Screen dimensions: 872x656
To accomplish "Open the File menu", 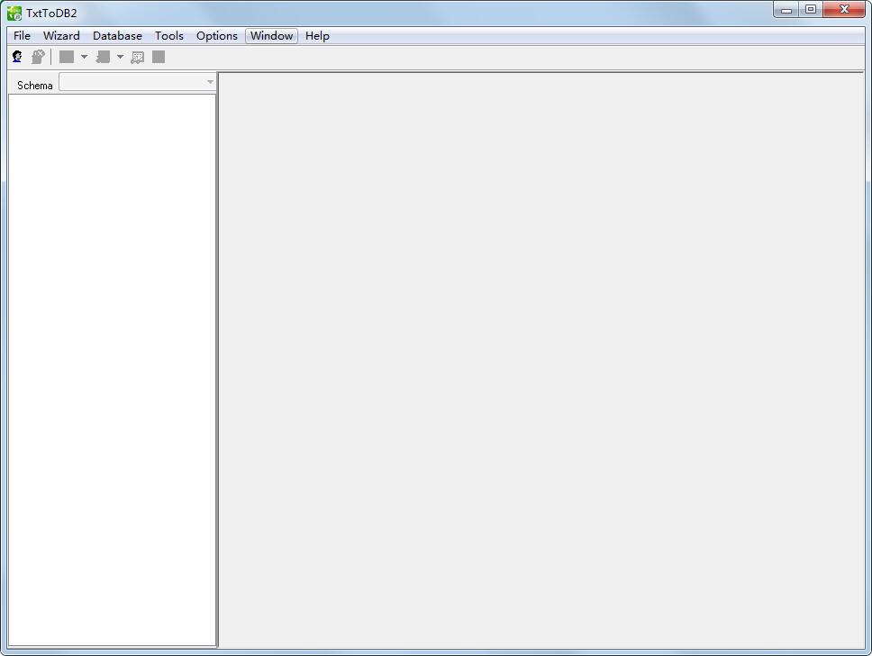I will click(x=22, y=36).
